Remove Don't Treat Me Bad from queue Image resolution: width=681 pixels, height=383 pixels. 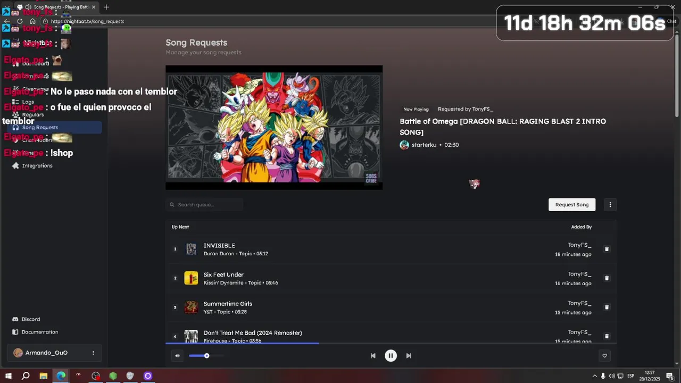point(607,336)
